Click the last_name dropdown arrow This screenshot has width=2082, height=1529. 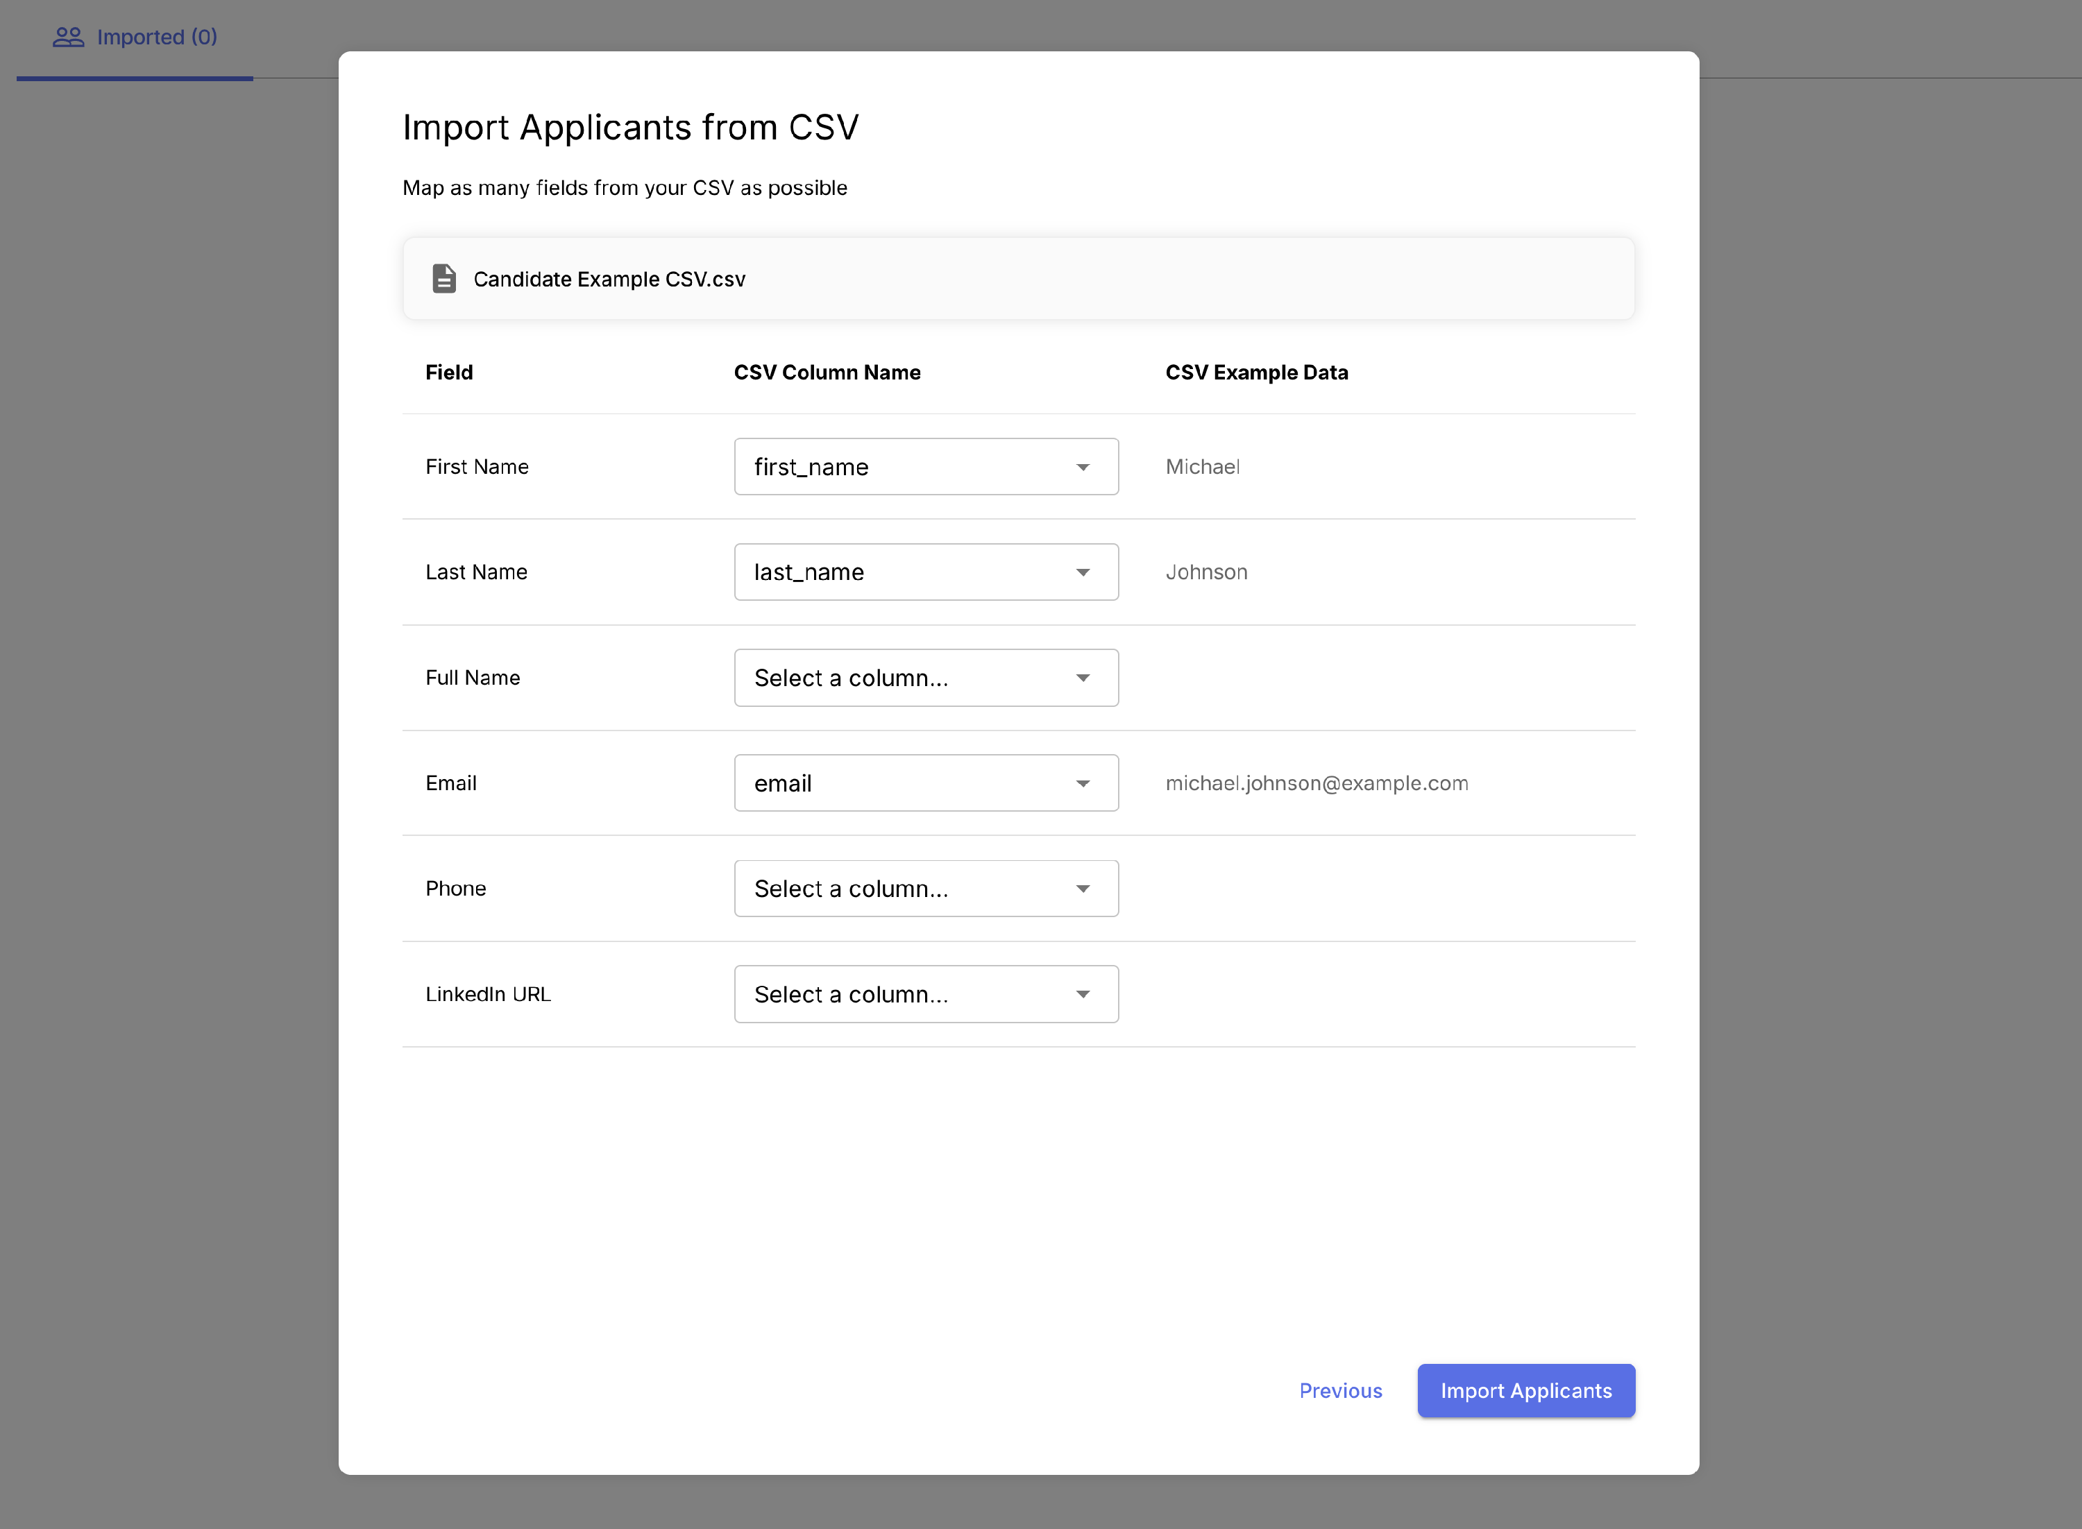[1082, 573]
